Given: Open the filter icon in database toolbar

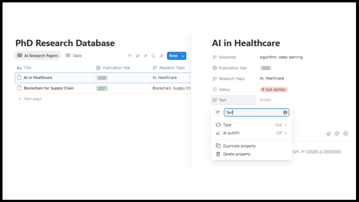Looking at the screenshot, I should click(x=130, y=56).
